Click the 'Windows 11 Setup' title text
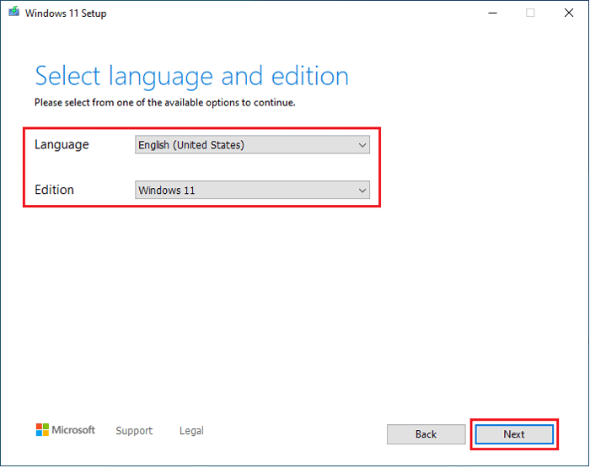Image resolution: width=590 pixels, height=468 pixels. pyautogui.click(x=66, y=13)
